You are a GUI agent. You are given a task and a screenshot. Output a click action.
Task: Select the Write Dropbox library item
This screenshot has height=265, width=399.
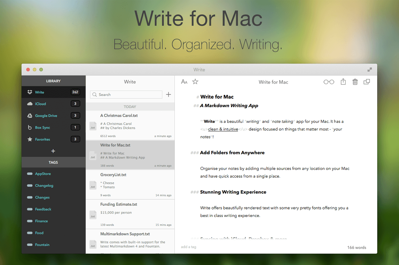point(53,92)
